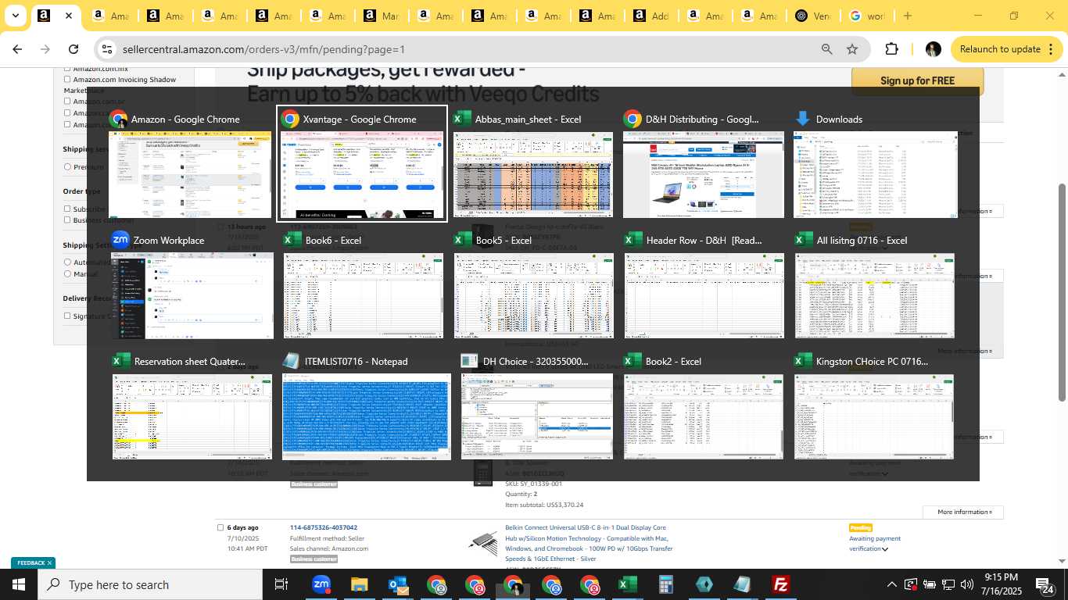Screen dimensions: 1068x600
Task: Open Task View on the taskbar
Action: click(281, 584)
